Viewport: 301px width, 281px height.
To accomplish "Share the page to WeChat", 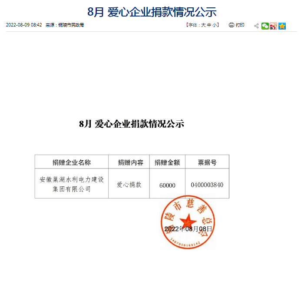I will [x=265, y=26].
